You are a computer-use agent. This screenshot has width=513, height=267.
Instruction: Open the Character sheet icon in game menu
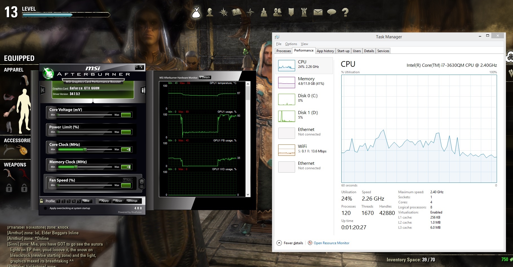(210, 12)
